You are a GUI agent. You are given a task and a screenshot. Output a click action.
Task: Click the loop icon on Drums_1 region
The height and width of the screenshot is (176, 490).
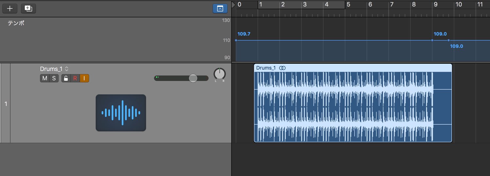coord(282,68)
